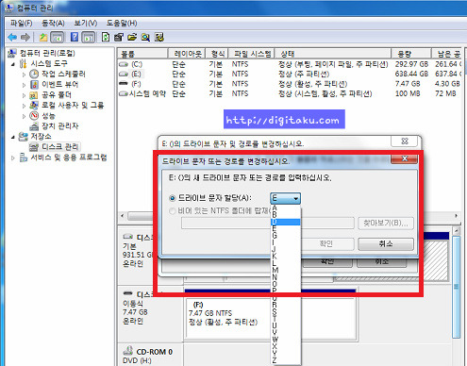
Task: Select the 작업 스케줄러 clock icon
Action: (34, 75)
